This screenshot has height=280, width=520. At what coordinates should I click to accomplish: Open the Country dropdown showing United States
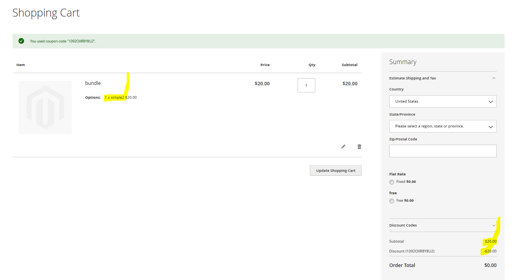tap(443, 101)
